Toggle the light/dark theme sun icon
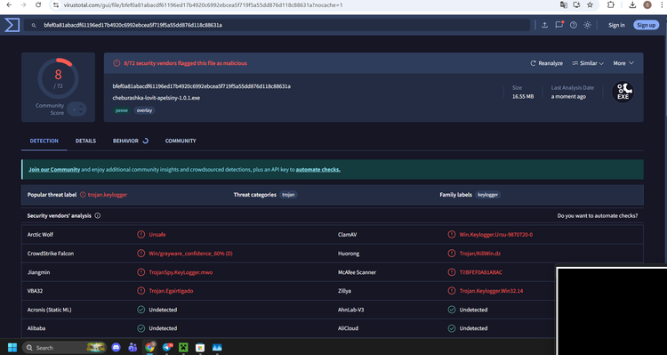 [x=588, y=25]
